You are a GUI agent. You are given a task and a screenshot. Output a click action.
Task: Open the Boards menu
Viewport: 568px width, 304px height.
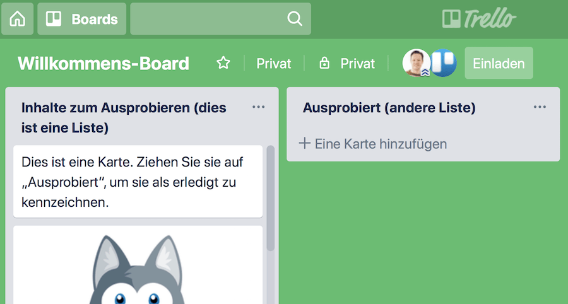[81, 19]
